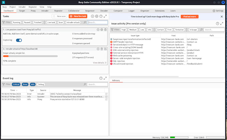Image resolution: width=227 pixels, height=140 pixels.
Task: Delete the Live passive crawl task
Action: pyautogui.click(x=105, y=29)
